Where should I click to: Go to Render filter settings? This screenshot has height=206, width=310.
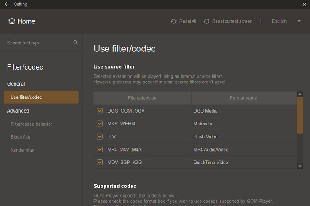[x=23, y=150]
